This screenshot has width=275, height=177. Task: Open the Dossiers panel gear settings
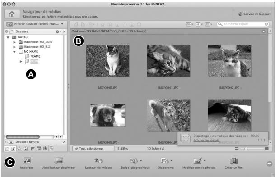(58, 32)
